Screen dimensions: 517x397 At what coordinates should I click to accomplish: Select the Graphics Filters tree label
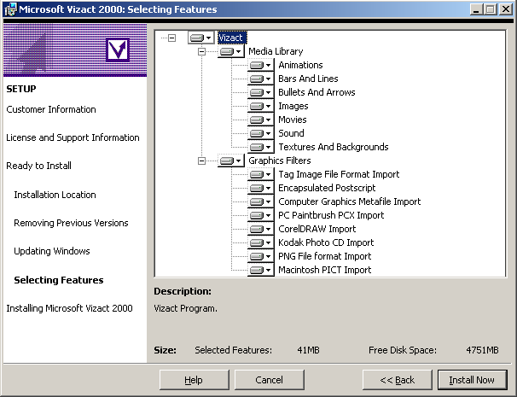click(279, 161)
